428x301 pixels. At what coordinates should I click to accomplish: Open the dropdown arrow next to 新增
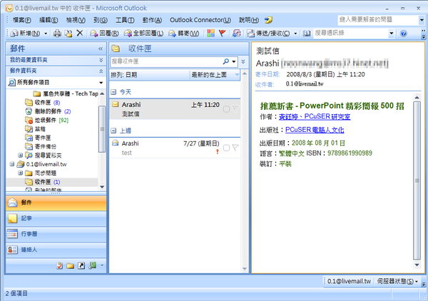tap(46, 34)
